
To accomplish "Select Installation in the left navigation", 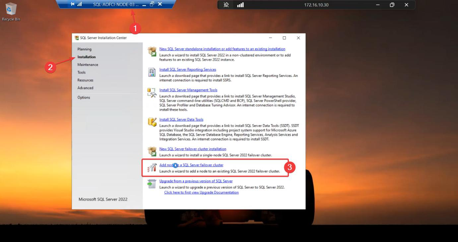I will (x=87, y=57).
